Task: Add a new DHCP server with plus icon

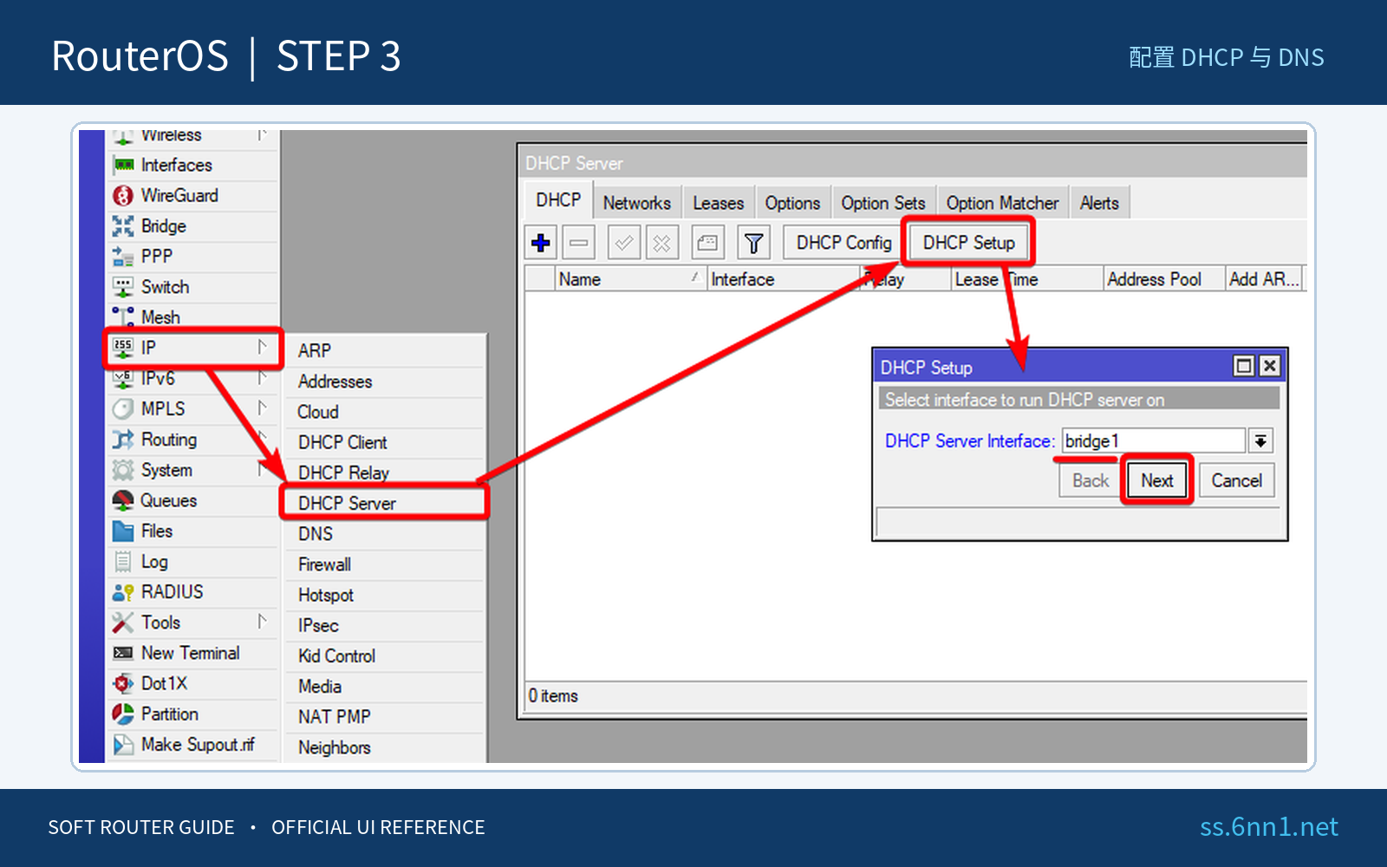Action: click(x=541, y=243)
